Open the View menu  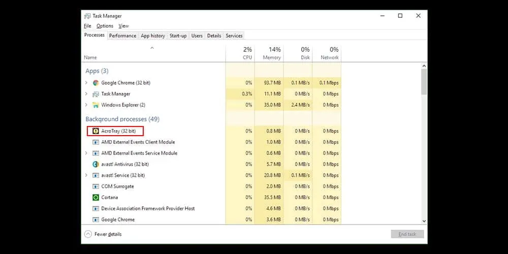pos(123,26)
